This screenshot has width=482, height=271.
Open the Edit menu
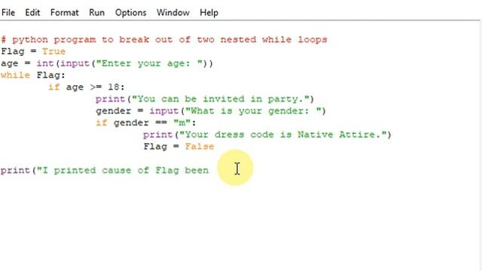click(x=32, y=13)
